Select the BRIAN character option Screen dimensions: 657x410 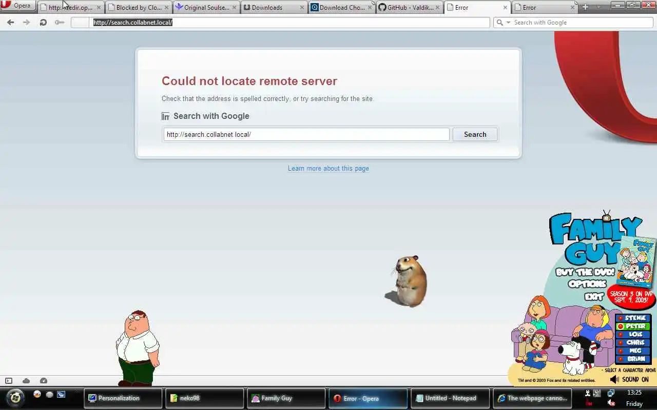633,359
